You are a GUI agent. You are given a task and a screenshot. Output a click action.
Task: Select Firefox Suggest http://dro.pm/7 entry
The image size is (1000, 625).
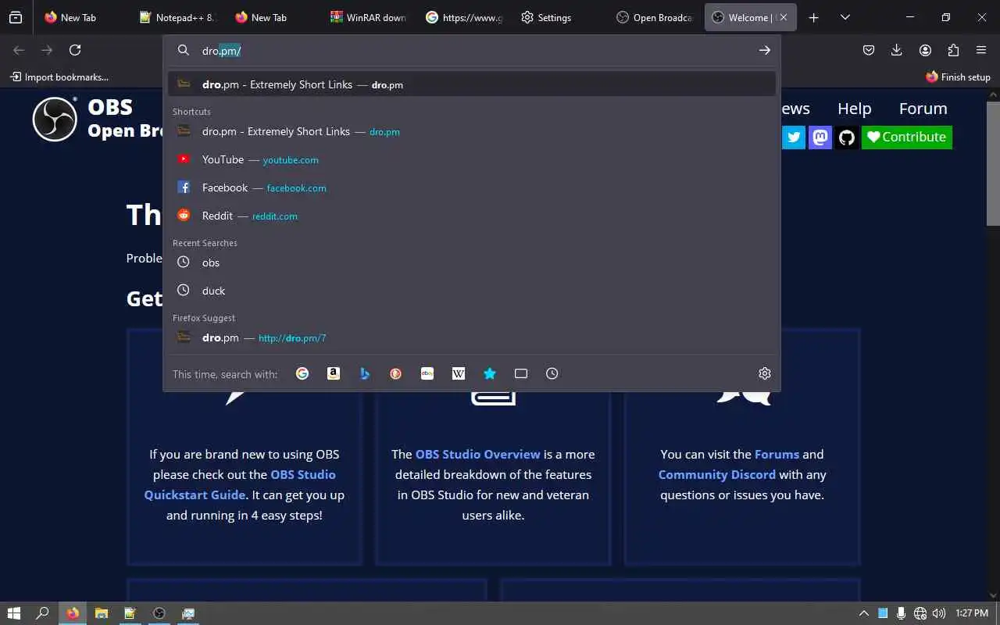[472, 337]
